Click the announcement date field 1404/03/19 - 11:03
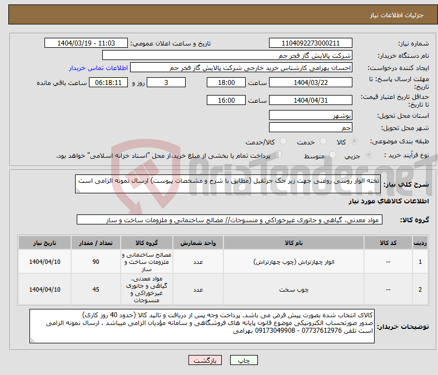Image resolution: width=438 pixels, height=375 pixels. (x=86, y=43)
